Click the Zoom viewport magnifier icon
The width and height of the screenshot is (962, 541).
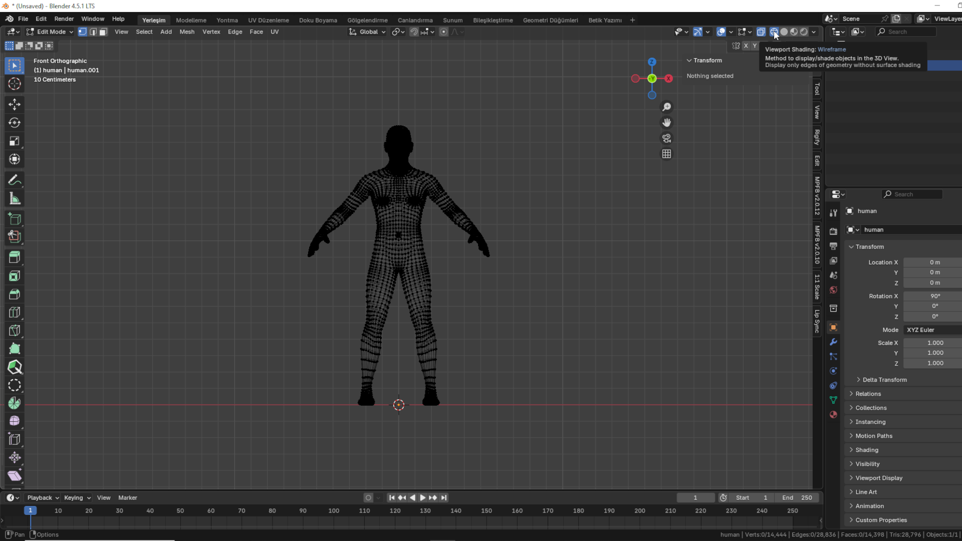click(666, 107)
